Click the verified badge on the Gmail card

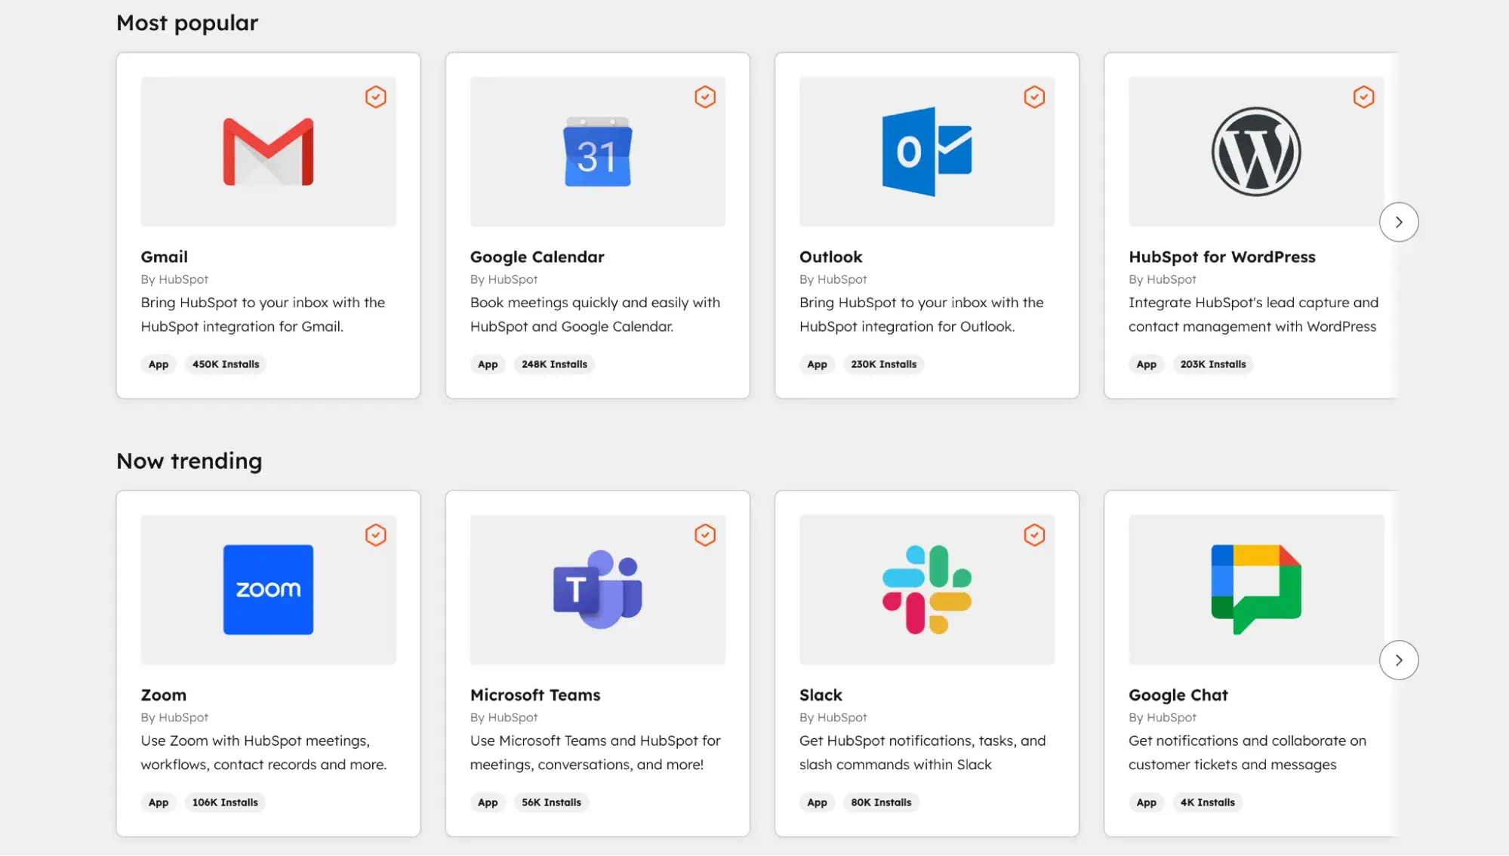coord(375,97)
